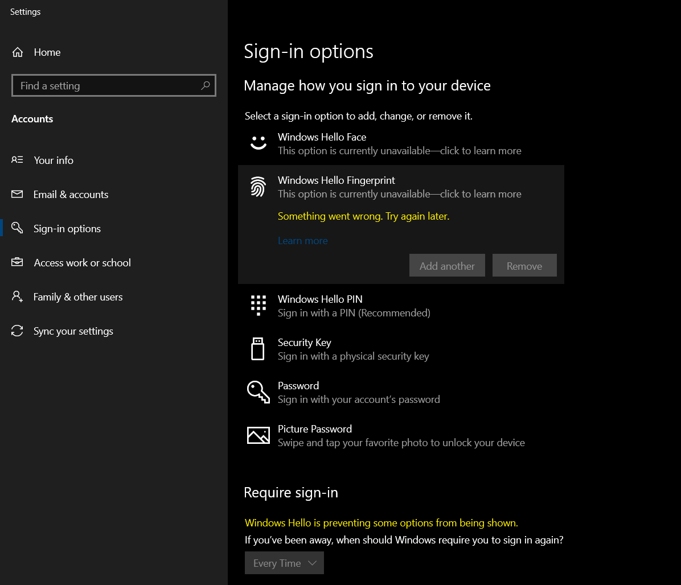Click the Sign-in options key icon in sidebar
The height and width of the screenshot is (585, 681).
click(17, 228)
